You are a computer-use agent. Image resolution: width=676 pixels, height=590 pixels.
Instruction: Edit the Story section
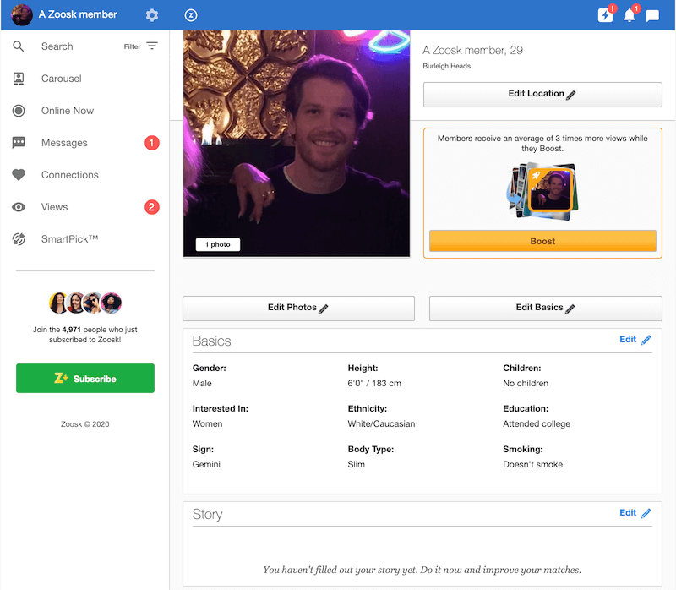[635, 513]
